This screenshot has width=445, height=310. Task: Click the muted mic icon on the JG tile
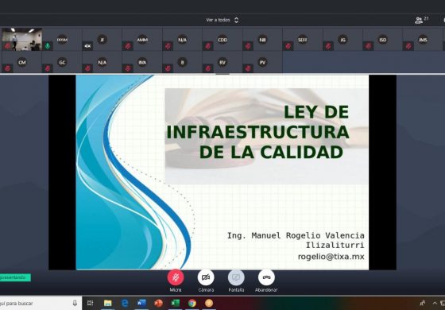point(328,46)
